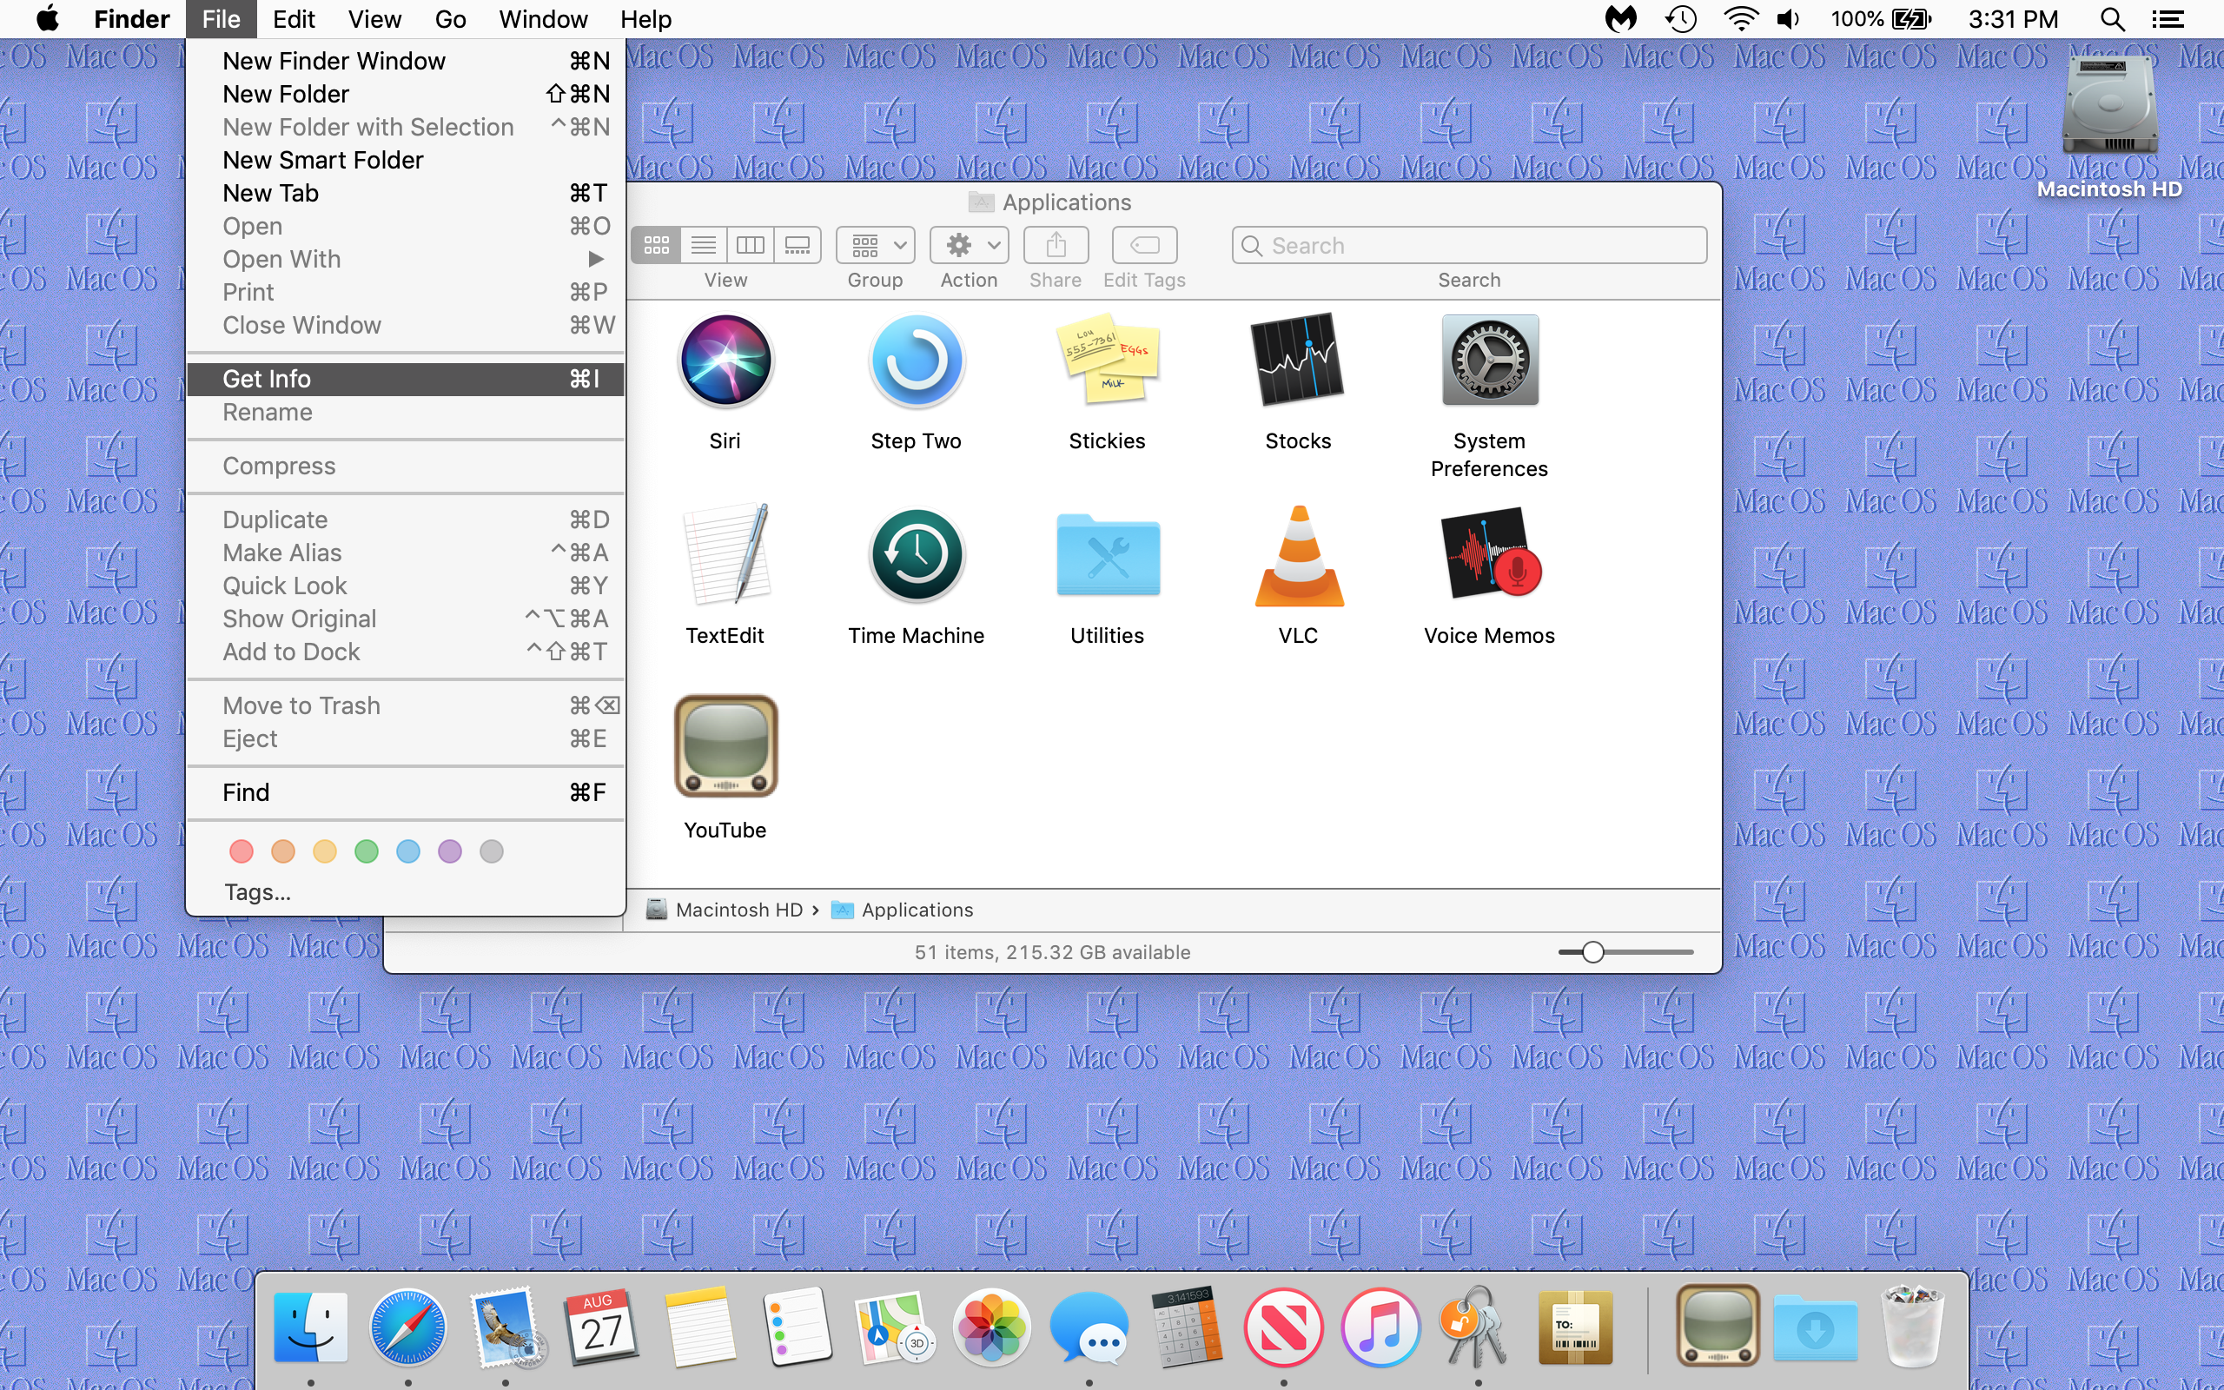
Task: Click the Trash icon in Dock
Action: 1912,1327
